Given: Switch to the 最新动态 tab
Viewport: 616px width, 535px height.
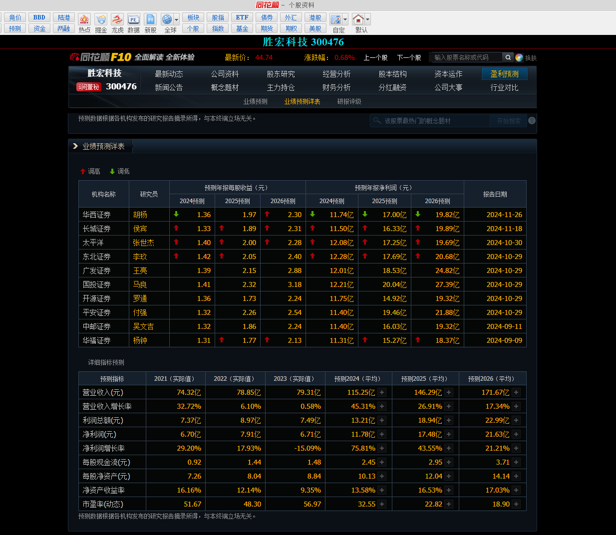Looking at the screenshot, I should point(169,74).
